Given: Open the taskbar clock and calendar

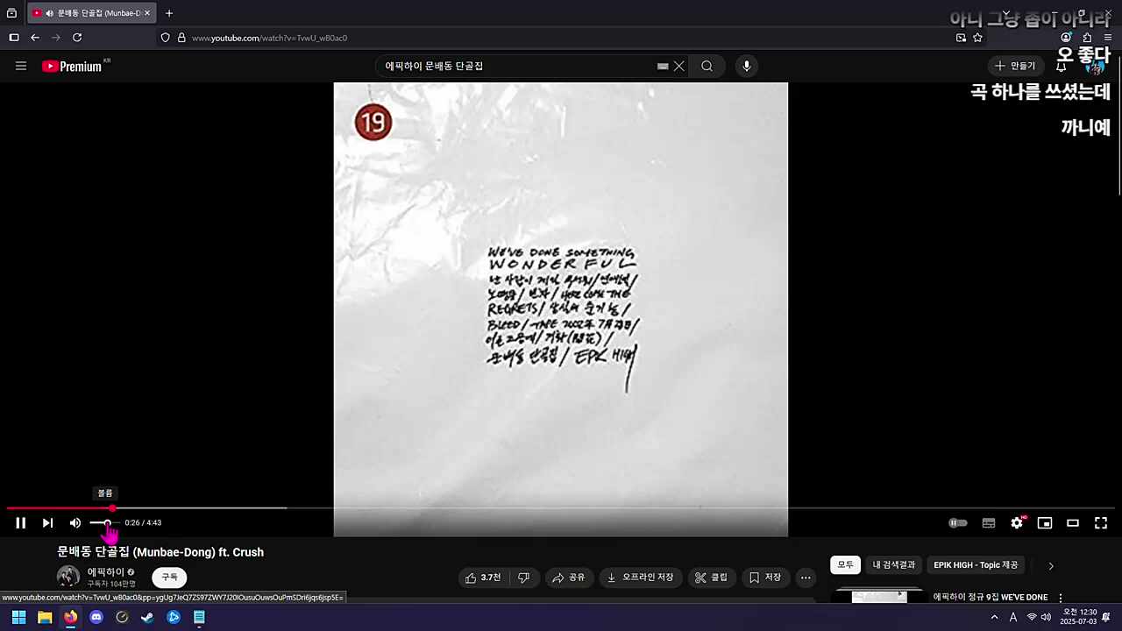Looking at the screenshot, I should pyautogui.click(x=1079, y=617).
